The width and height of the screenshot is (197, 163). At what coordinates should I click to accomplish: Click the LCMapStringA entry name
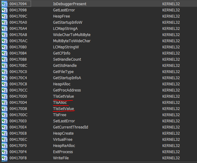tap(65, 29)
